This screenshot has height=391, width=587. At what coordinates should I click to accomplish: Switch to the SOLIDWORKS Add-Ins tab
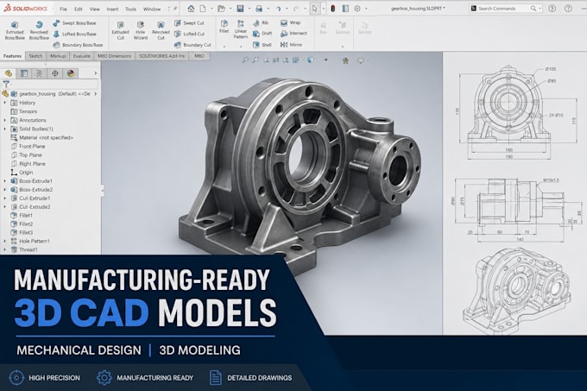(162, 56)
